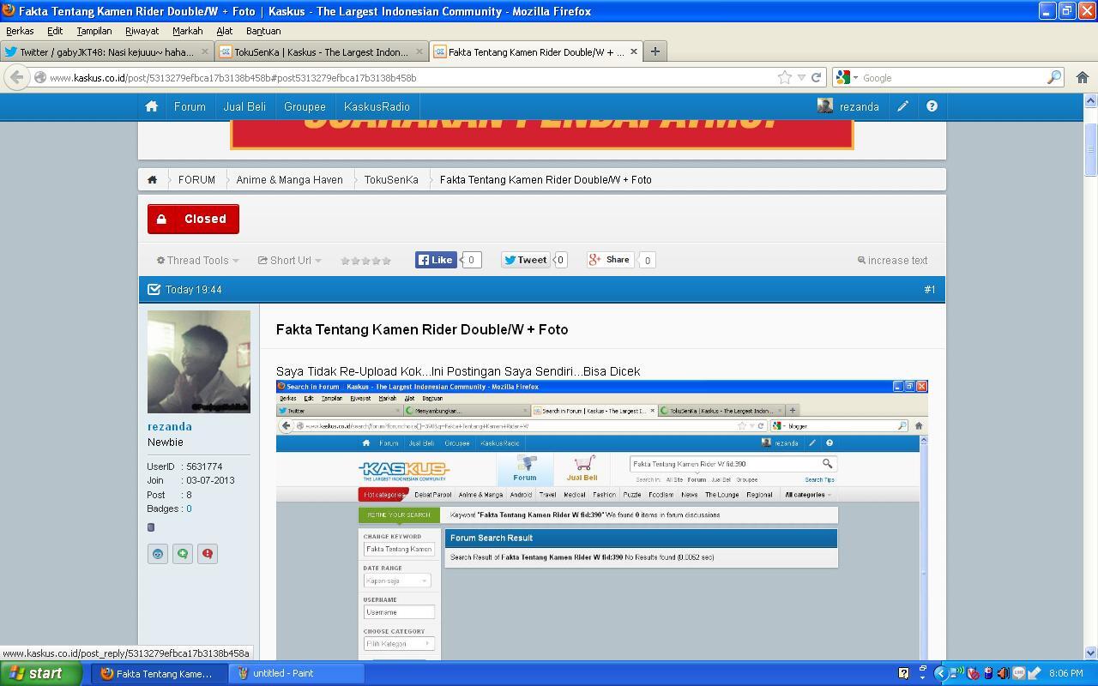Open KaskusRadio in navbar
1098x686 pixels.
pyautogui.click(x=377, y=106)
